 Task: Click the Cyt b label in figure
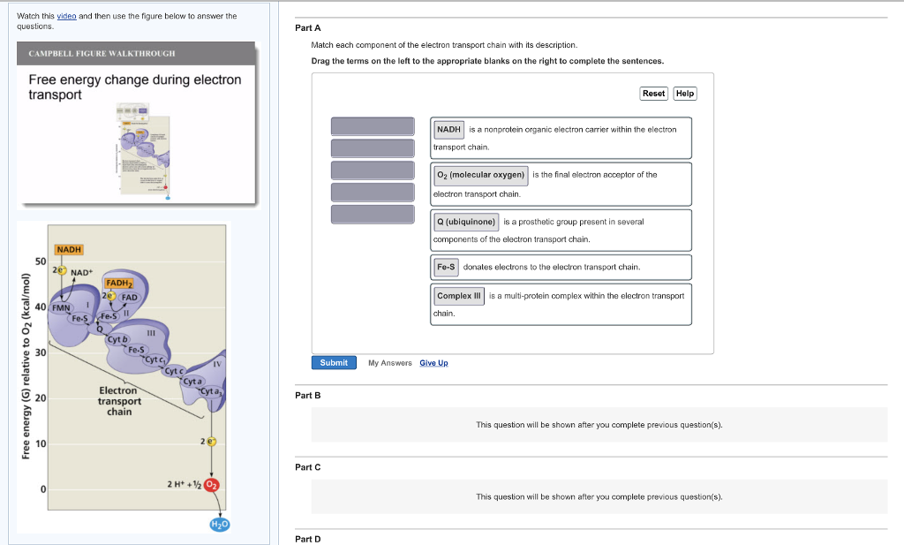117,339
